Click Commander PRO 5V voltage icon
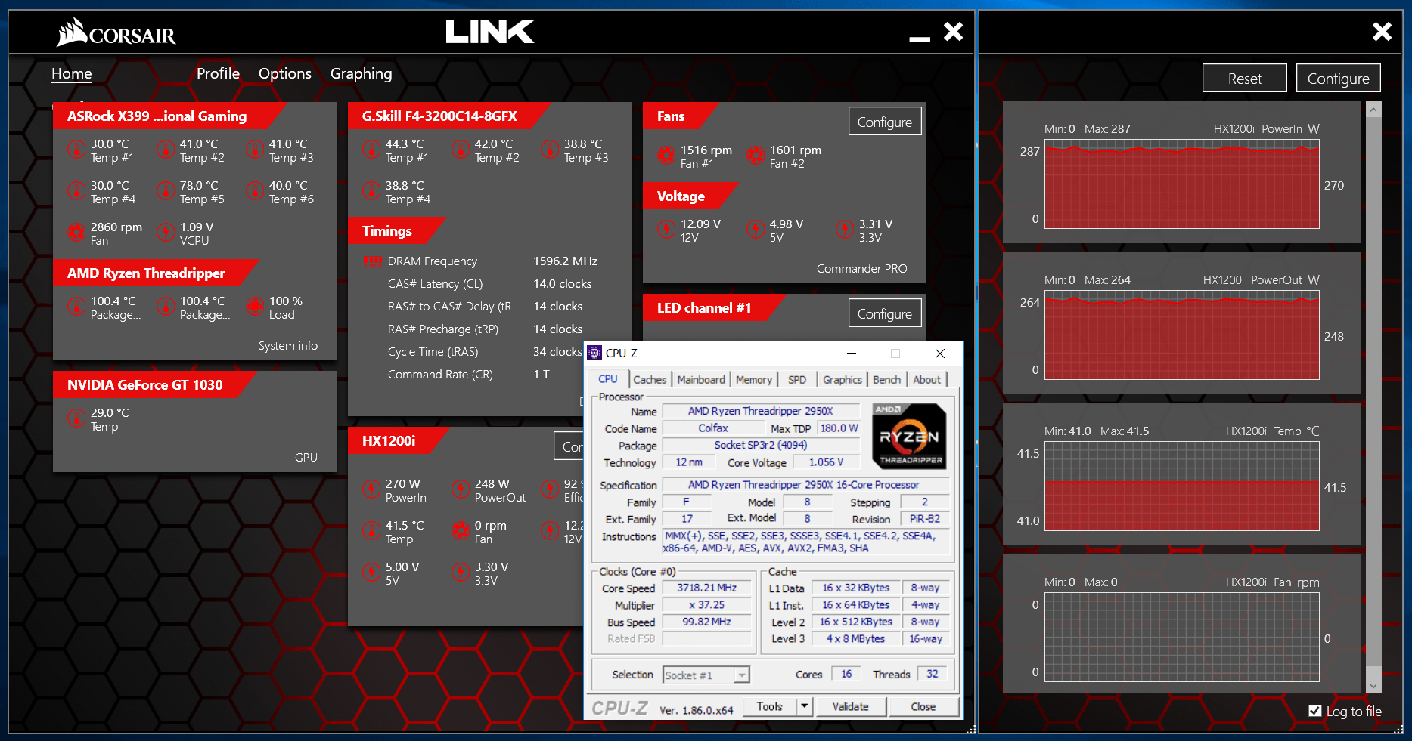 click(x=756, y=230)
